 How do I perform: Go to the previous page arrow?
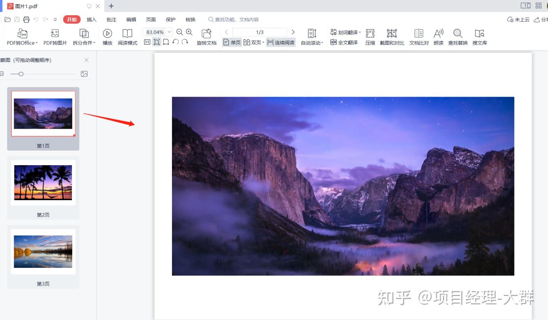coord(226,32)
